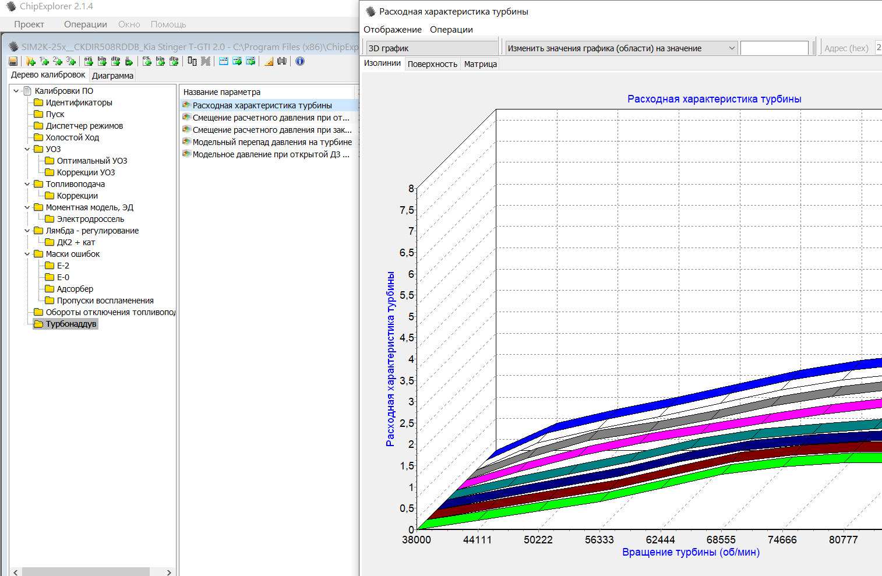
Task: Click the save project floppy disk icon
Action: point(13,61)
